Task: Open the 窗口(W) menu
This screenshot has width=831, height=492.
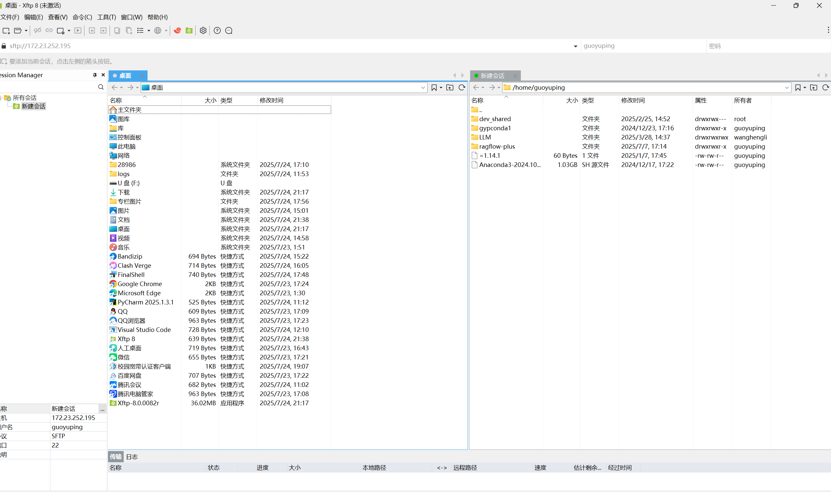Action: (x=132, y=17)
